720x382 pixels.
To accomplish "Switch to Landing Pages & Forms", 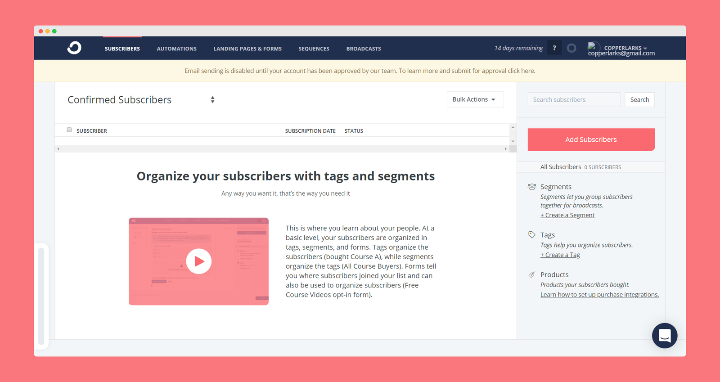I will point(247,49).
